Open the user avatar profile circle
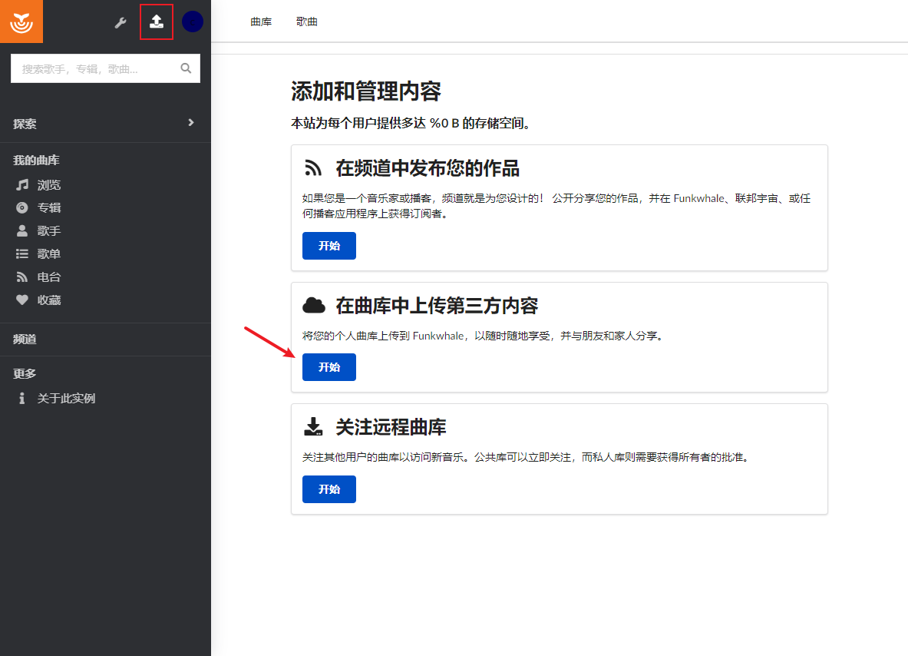Image resolution: width=908 pixels, height=656 pixels. coord(192,22)
